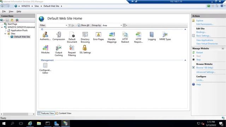Click Limits link under Configure
The height and width of the screenshot is (127, 226).
(x=200, y=80)
